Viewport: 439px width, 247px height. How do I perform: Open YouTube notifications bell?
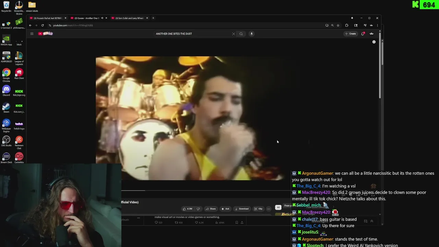click(363, 34)
